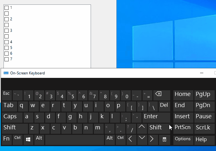Click the number 5 key
This screenshot has height=151, width=216.
click(72, 95)
